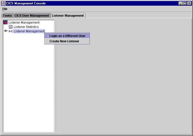Minimize the CICS Management Console window

tap(180, 3)
